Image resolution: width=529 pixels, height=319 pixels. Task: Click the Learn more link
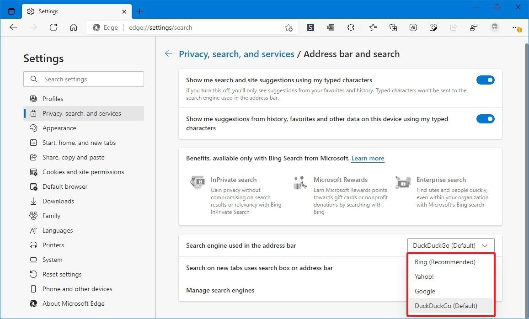click(x=368, y=158)
